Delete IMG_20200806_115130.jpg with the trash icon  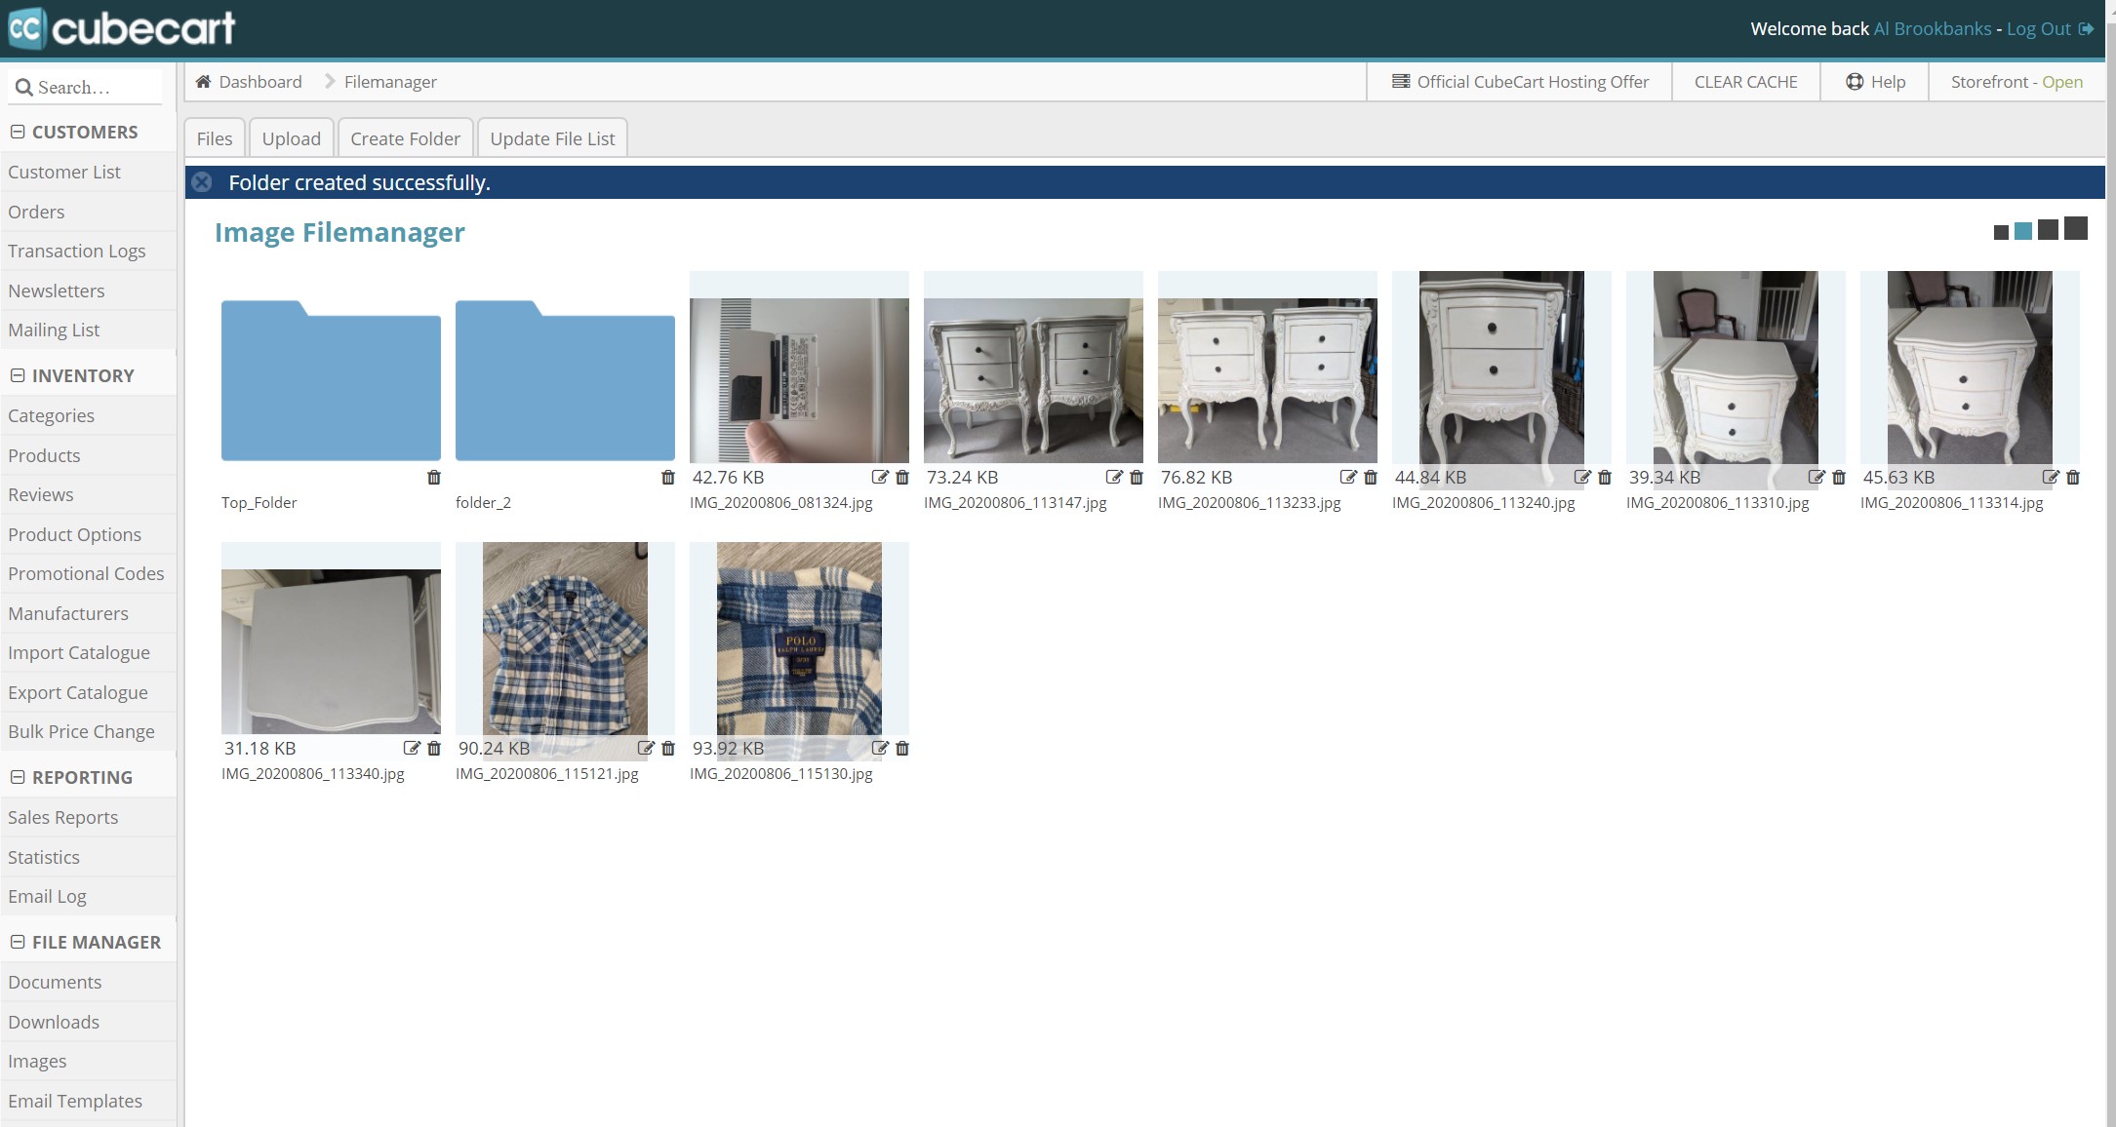coord(902,748)
